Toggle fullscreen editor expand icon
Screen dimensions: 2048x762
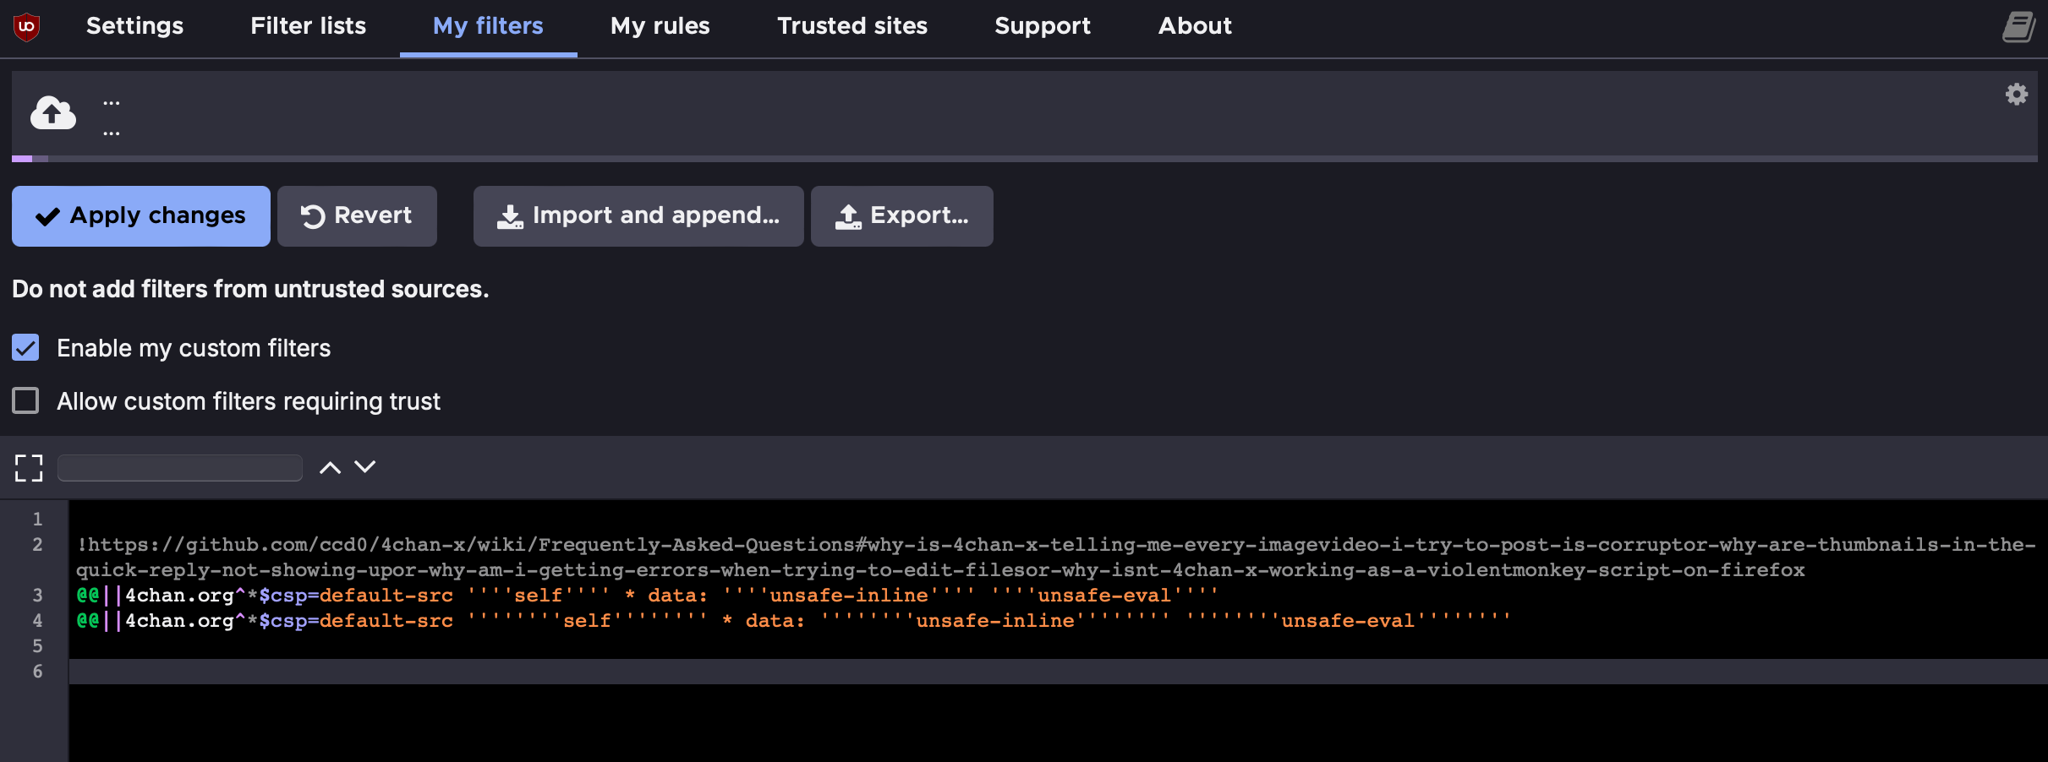click(29, 468)
